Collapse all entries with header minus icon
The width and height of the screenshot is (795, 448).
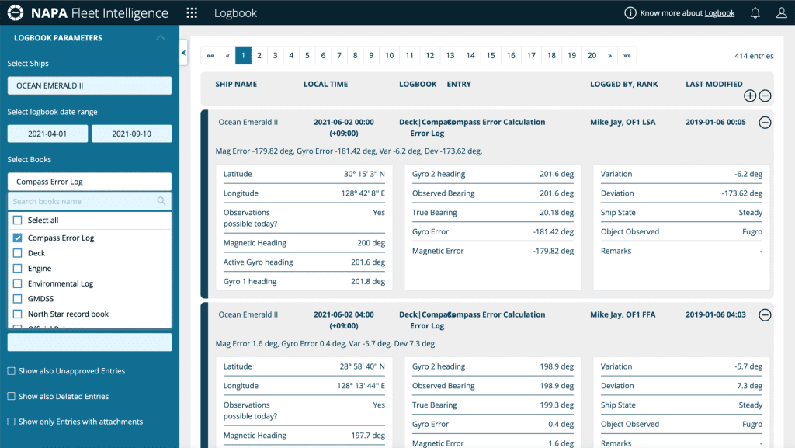point(765,96)
